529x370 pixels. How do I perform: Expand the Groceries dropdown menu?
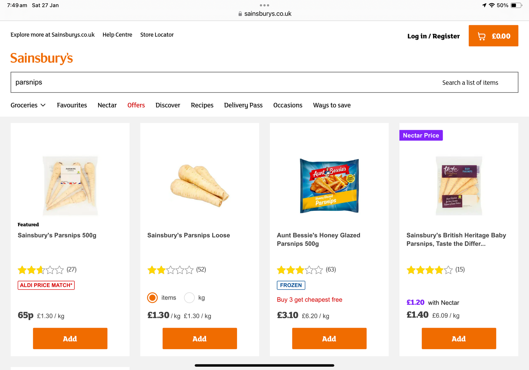point(28,105)
